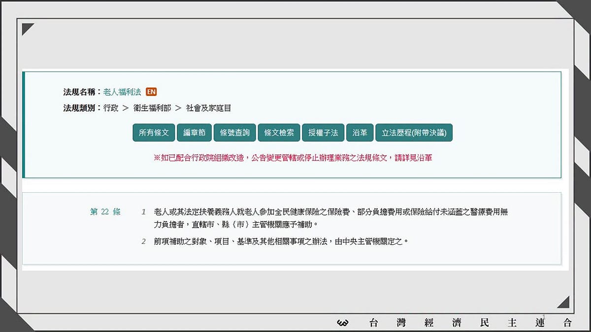Open the 第 22 條 article link

(105, 212)
